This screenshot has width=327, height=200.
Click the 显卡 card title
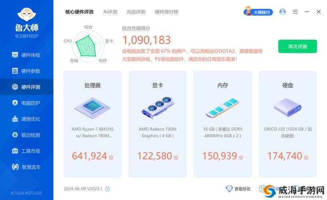(157, 85)
